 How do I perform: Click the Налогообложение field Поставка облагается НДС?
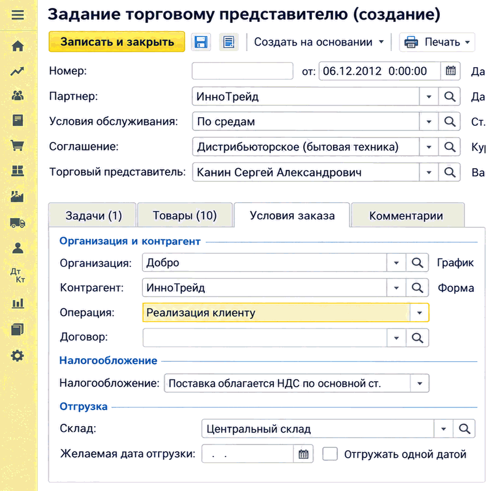[287, 383]
